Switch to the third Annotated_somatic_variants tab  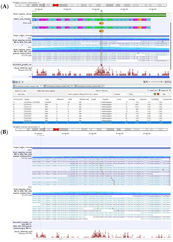tap(89, 86)
